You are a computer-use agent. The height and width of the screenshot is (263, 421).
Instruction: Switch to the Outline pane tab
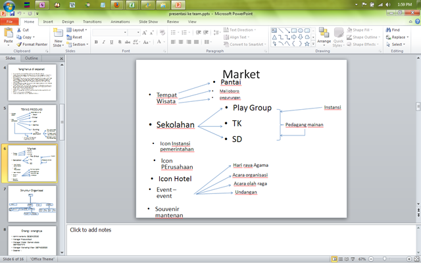[32, 59]
